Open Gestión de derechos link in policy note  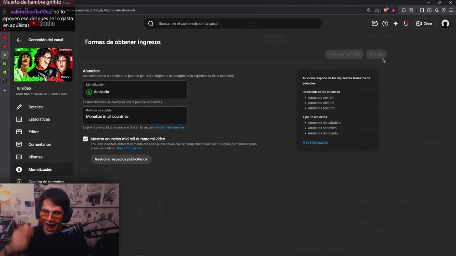(170, 127)
